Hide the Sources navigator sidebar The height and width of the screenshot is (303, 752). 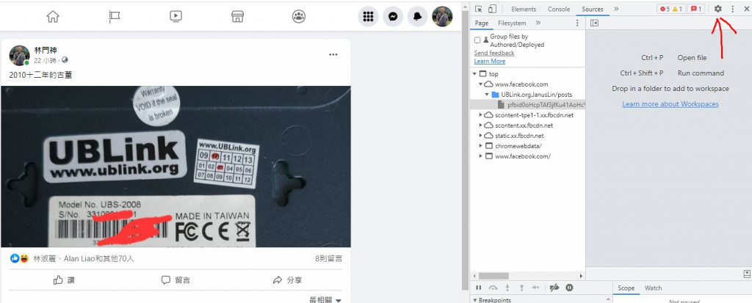594,23
